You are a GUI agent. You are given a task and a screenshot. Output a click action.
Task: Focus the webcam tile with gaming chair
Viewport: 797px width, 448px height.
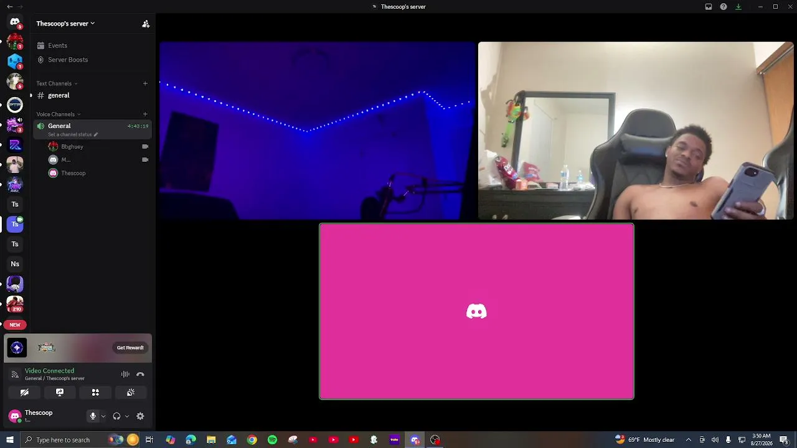636,131
